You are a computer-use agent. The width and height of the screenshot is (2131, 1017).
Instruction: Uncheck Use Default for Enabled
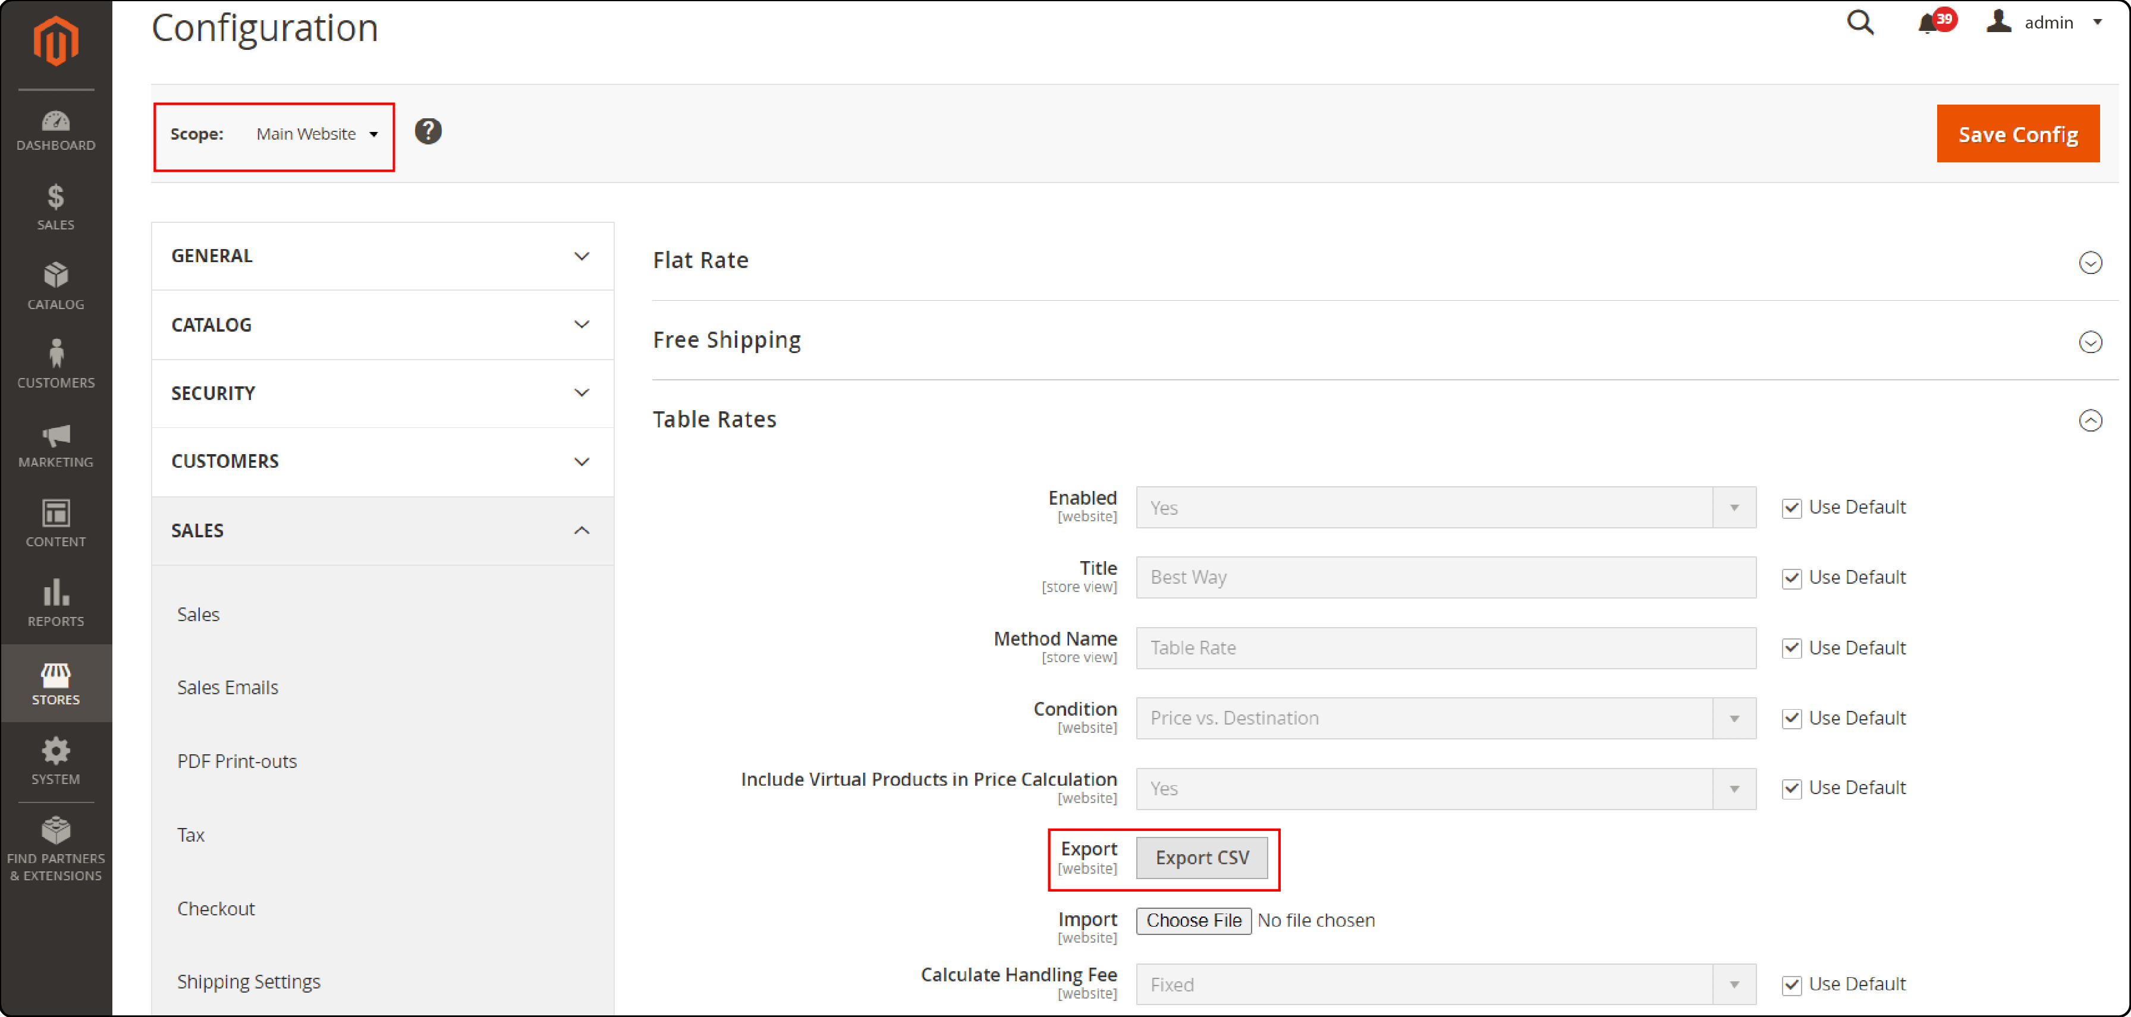pos(1791,508)
